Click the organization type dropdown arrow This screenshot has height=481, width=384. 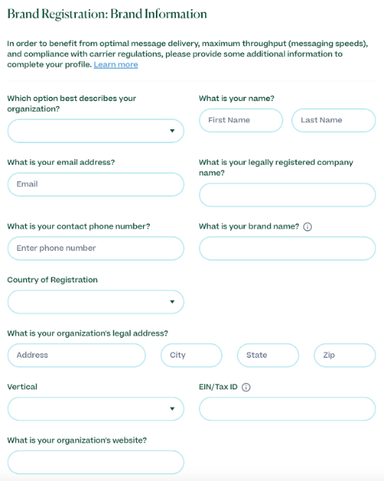click(x=172, y=131)
